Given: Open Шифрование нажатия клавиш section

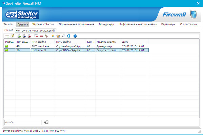Looking at the screenshot, I should [138, 24].
